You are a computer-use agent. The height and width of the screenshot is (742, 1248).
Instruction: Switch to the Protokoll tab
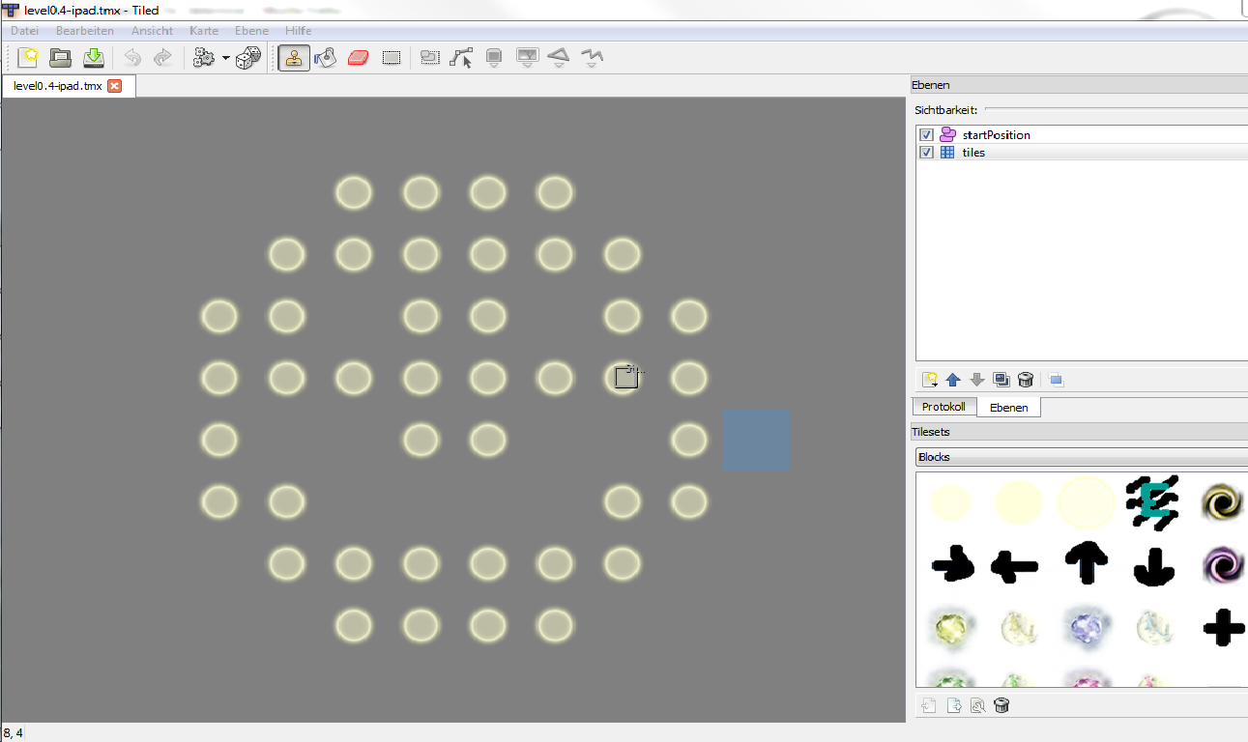943,407
